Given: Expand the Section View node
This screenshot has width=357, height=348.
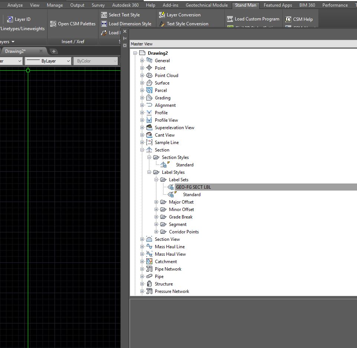Looking at the screenshot, I should click(x=142, y=239).
